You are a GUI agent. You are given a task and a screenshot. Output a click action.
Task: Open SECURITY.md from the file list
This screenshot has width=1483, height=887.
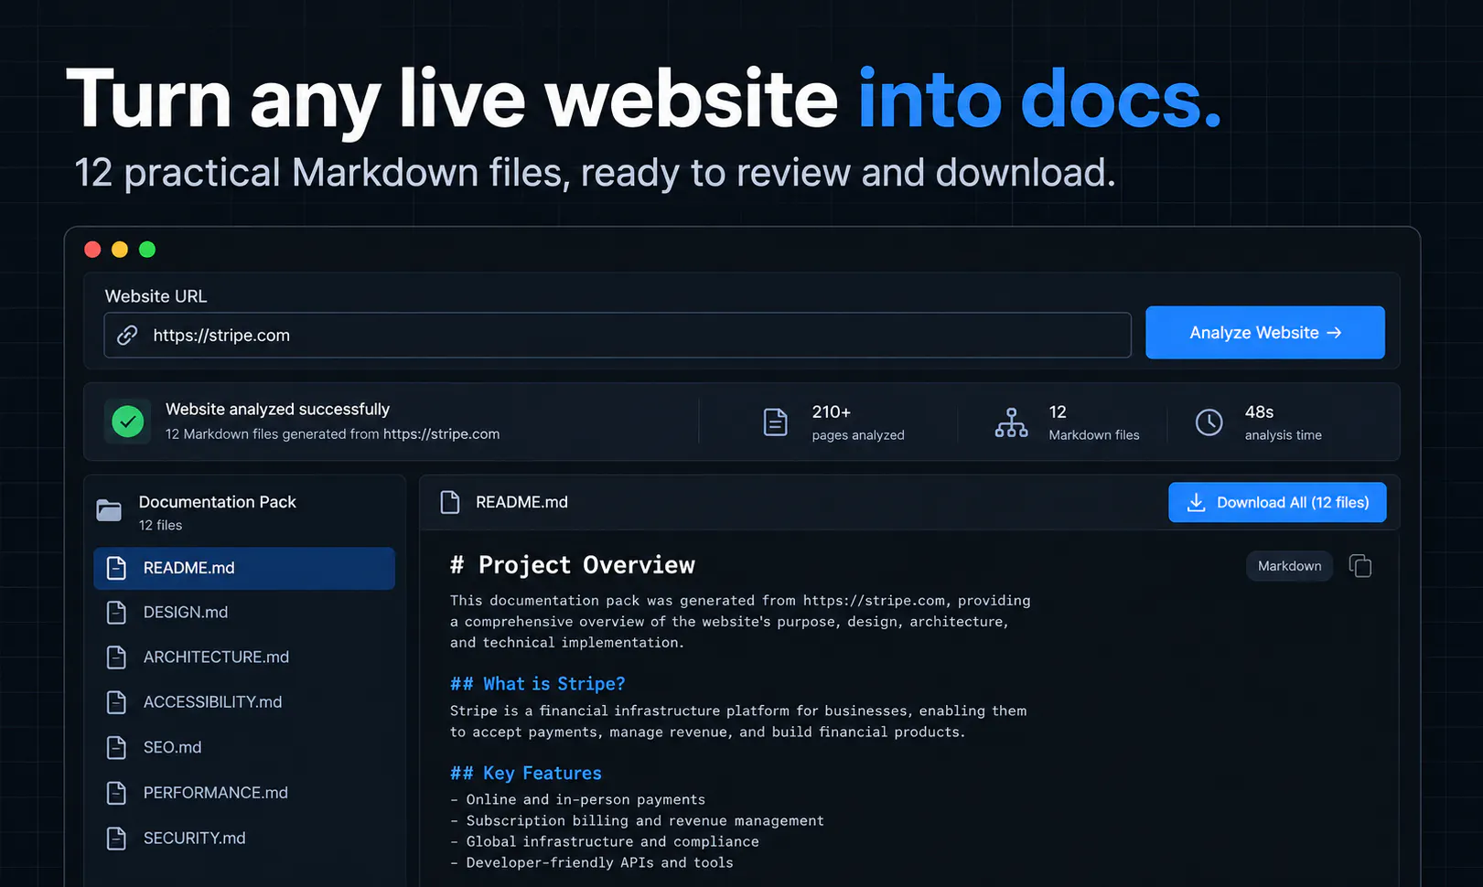coord(244,839)
